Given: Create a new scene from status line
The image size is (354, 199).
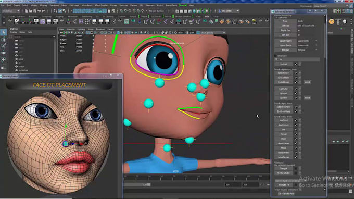Looking at the screenshot, I should (x=26, y=11).
